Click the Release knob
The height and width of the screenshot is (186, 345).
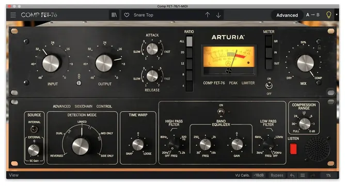coord(152,76)
